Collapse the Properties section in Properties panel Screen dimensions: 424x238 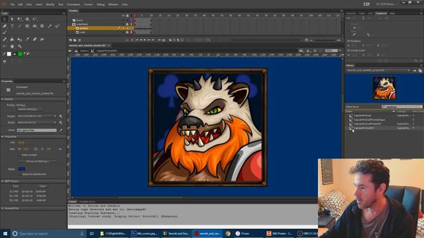click(3, 137)
